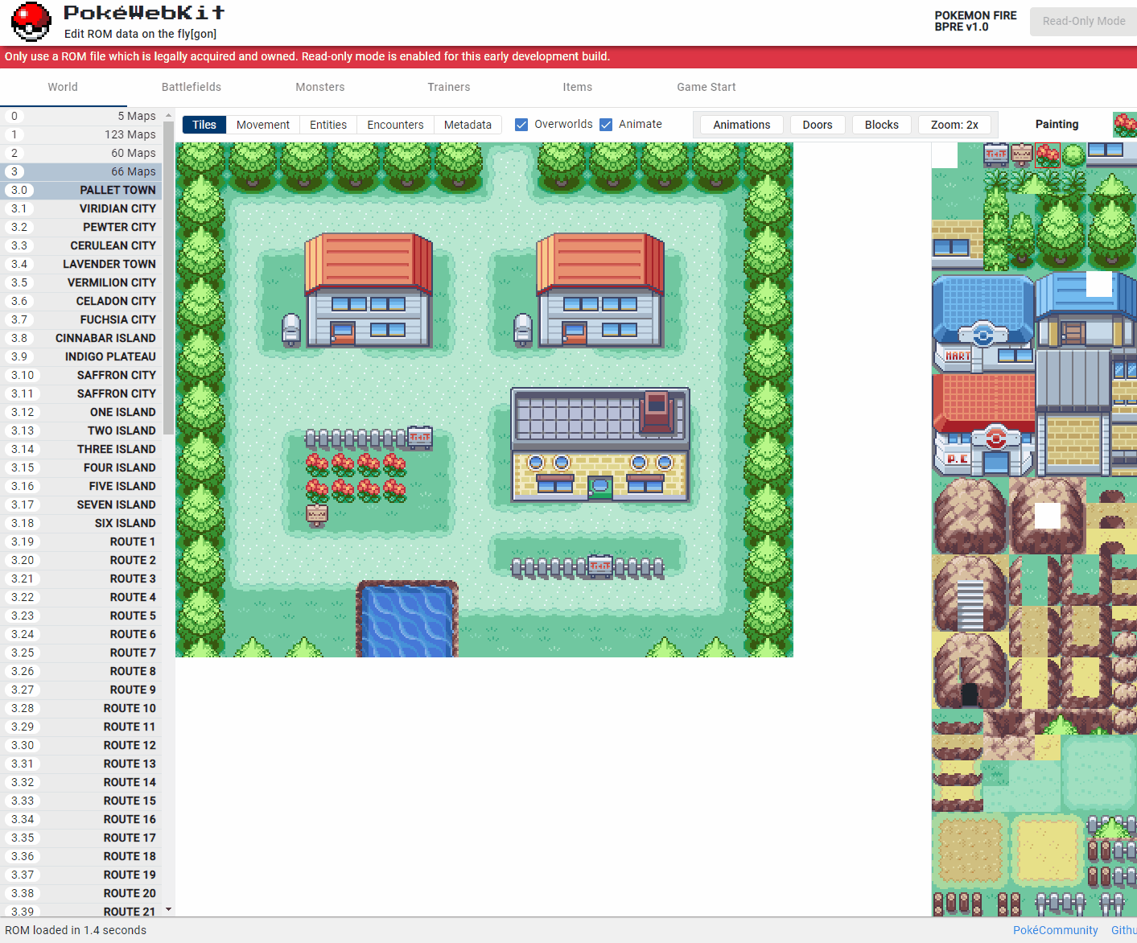Select VIRIDIAN CITY map
The width and height of the screenshot is (1137, 943).
click(x=81, y=208)
